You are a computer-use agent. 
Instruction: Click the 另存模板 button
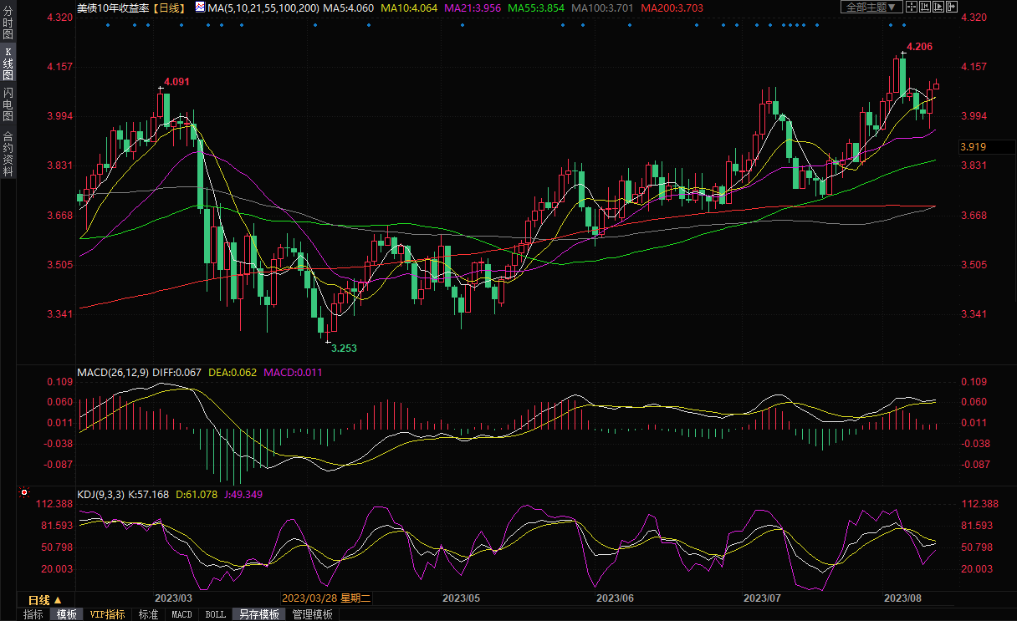(x=259, y=614)
